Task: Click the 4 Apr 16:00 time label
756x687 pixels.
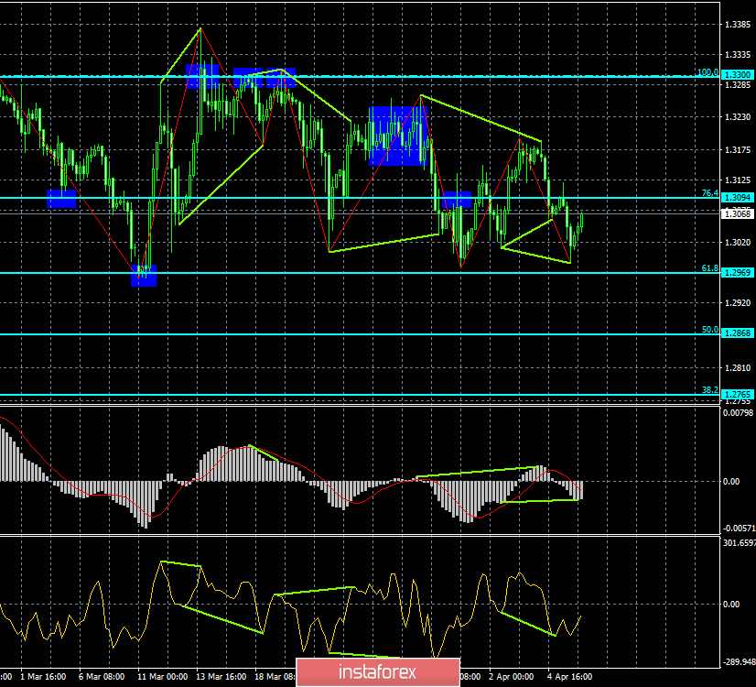Action: (x=570, y=676)
